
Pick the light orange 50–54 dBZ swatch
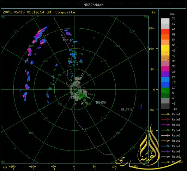pos(165,42)
